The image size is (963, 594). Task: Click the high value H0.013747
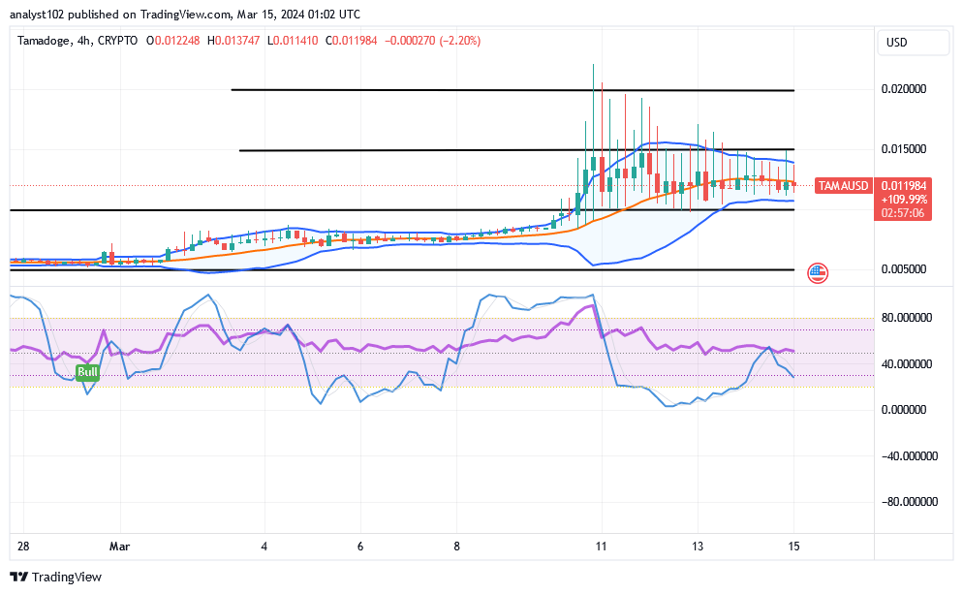click(x=233, y=41)
